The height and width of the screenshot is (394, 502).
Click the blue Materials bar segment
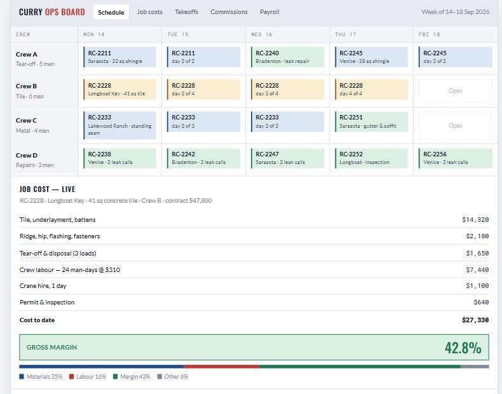click(102, 367)
